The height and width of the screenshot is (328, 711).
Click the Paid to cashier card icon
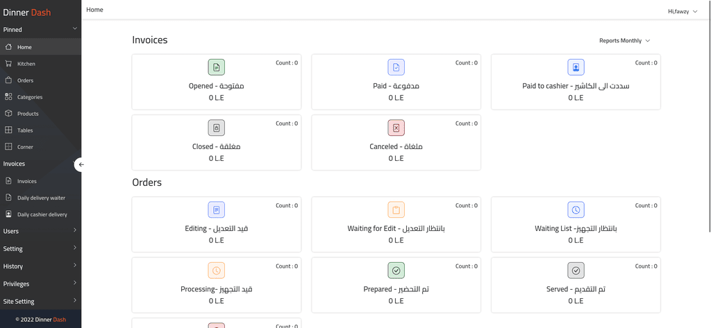[x=576, y=67]
